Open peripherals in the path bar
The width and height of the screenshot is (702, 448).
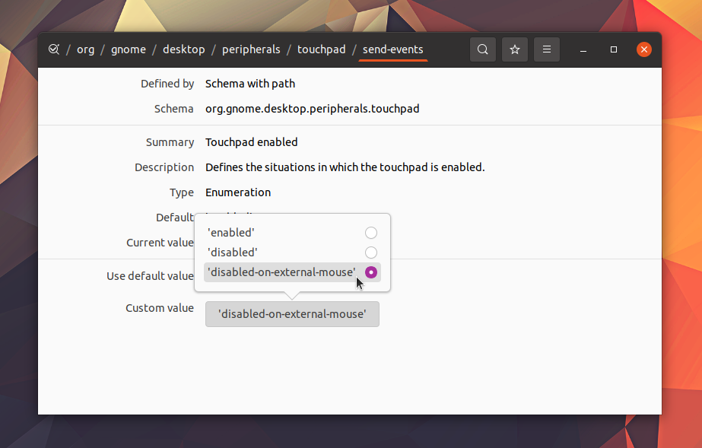(251, 49)
